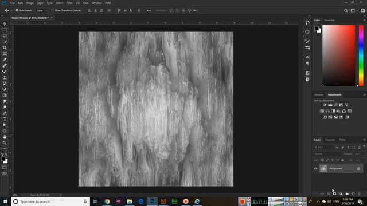
Task: Select the Pen tool
Action: (5, 113)
